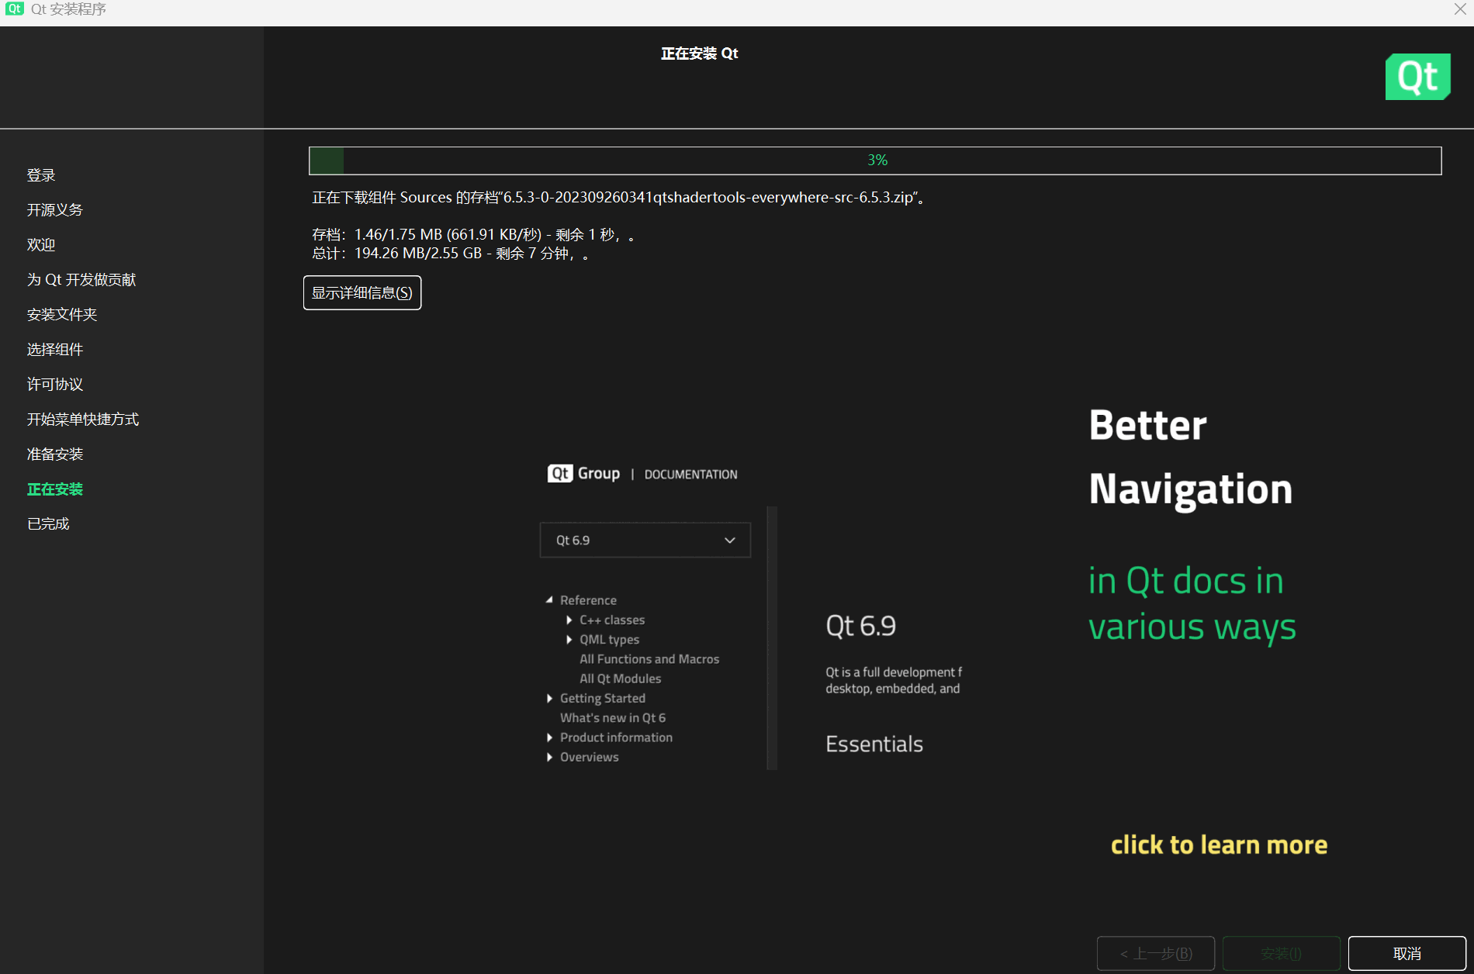Close the Qt installer window
Image resolution: width=1474 pixels, height=974 pixels.
point(1459,9)
